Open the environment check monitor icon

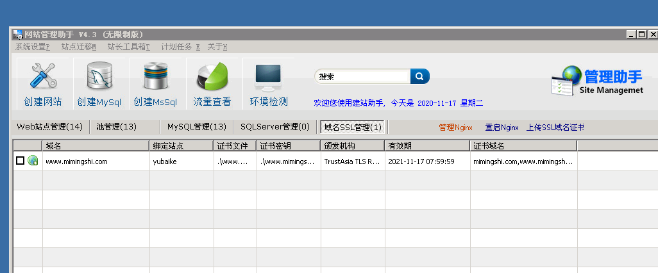pos(268,78)
